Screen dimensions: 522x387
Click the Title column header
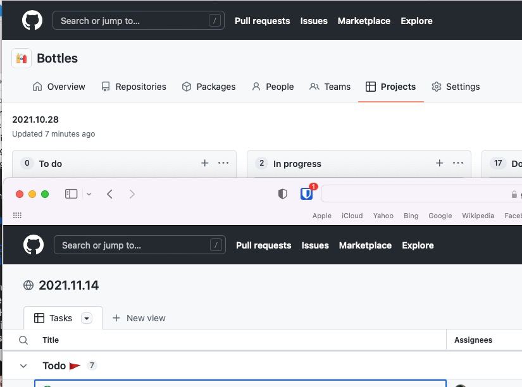click(x=51, y=340)
